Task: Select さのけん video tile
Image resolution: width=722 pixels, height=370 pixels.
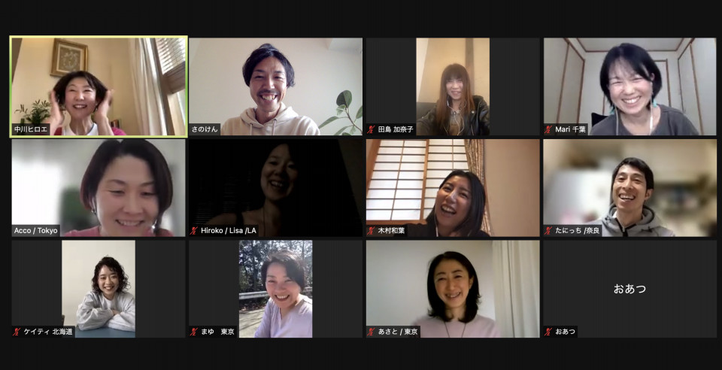Action: click(x=275, y=86)
